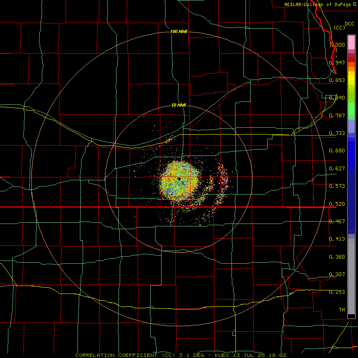
Task: Click the 0.253 legend value
Action: pos(337,292)
